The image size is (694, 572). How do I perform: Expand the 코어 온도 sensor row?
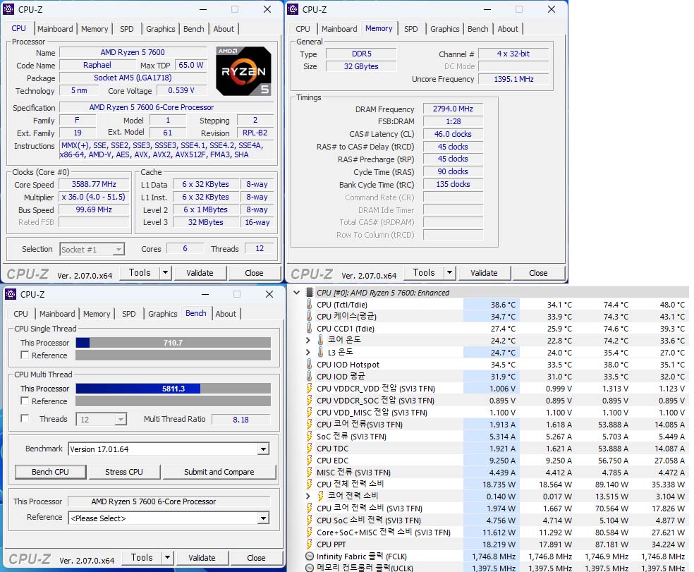308,341
